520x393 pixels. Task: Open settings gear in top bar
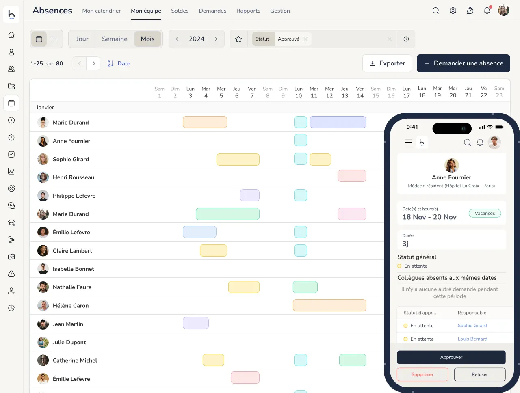[453, 11]
